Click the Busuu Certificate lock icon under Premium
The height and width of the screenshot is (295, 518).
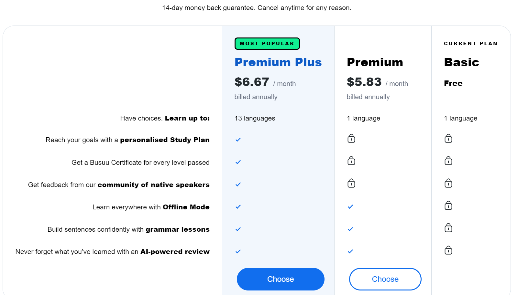[x=351, y=161]
